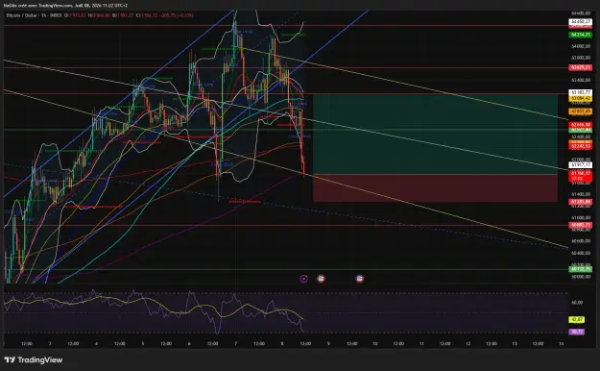Click day 7 on the time axis
The width and height of the screenshot is (600, 371).
(x=236, y=344)
